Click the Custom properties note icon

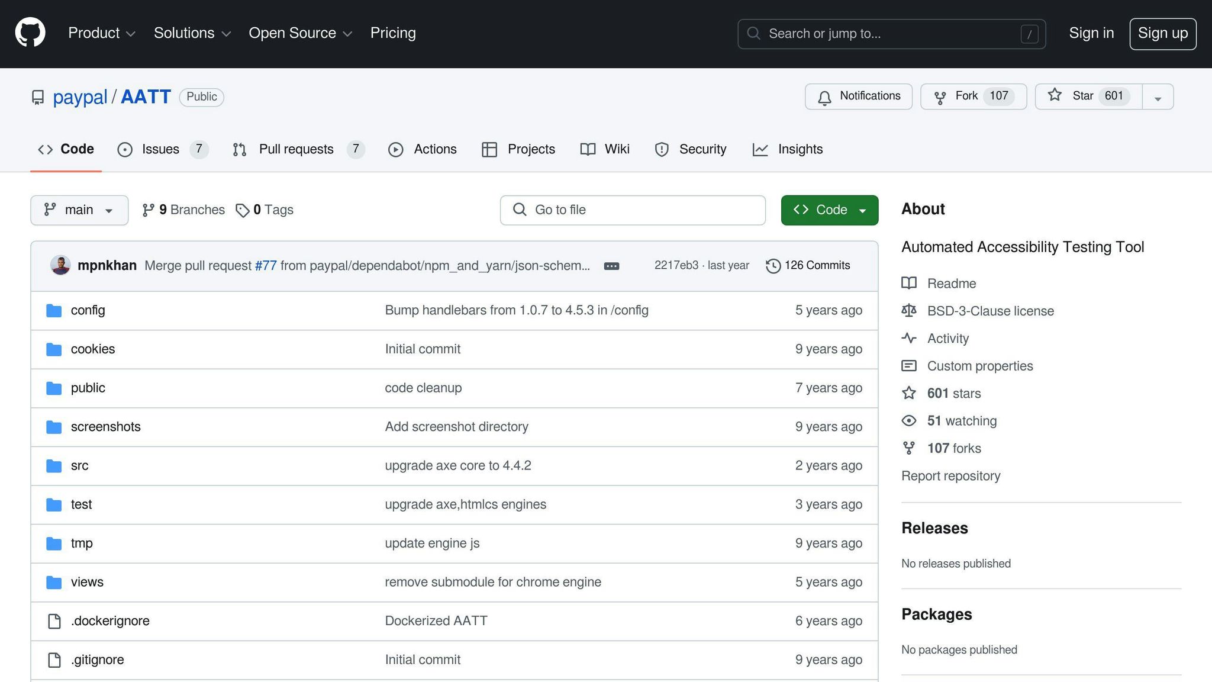point(909,366)
